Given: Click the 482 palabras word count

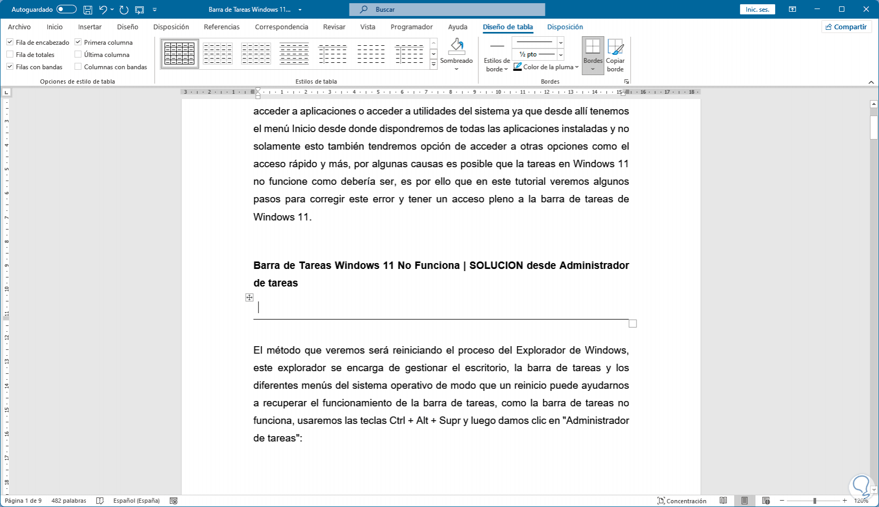Looking at the screenshot, I should [x=69, y=501].
